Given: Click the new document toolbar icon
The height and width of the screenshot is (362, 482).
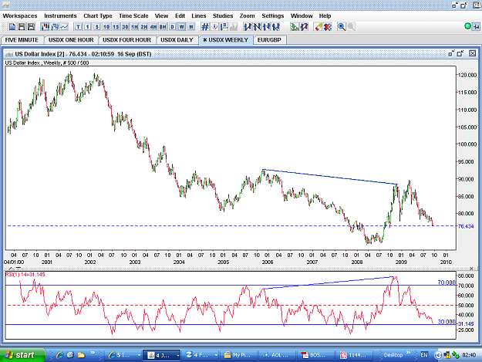Looking at the screenshot, I should 12,27.
